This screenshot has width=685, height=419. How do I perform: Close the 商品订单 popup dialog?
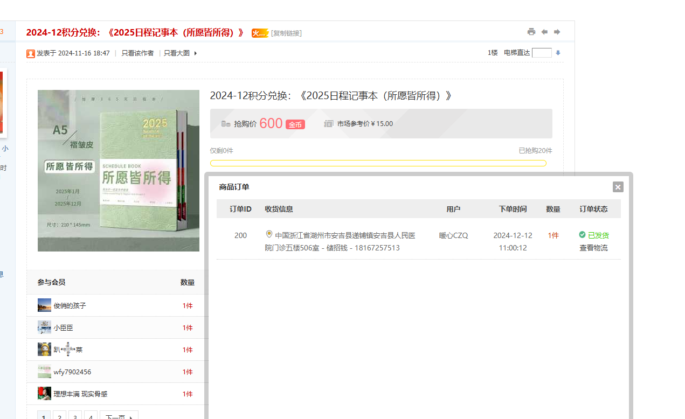pos(618,187)
